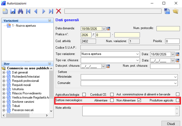Viewport: 182px width, 126px height.
Task: Select Rilascio Provvedimento in the Iter tree
Action: [27, 93]
